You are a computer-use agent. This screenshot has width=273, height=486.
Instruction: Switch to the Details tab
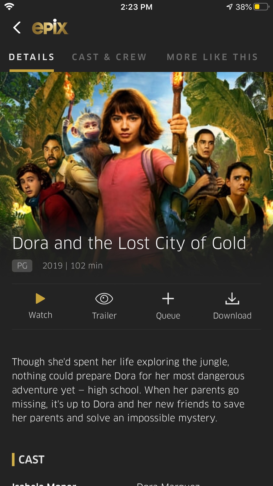coord(32,57)
